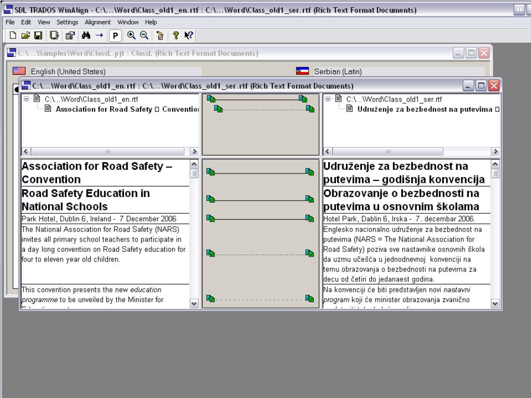Click the project settings toolbar icon
The height and width of the screenshot is (398, 531).
[70, 35]
